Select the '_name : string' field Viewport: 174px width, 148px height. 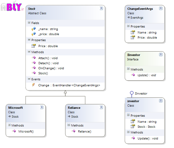(48, 29)
